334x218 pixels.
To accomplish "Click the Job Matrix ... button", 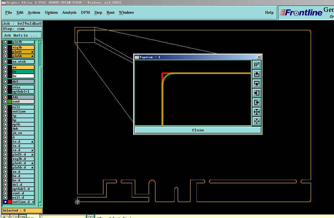I will point(22,35).
